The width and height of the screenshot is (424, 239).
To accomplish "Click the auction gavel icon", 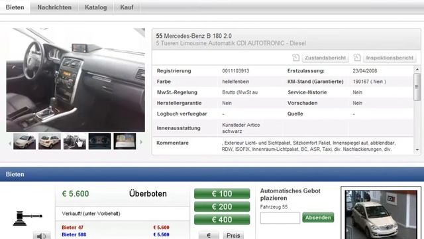I will (x=27, y=218).
